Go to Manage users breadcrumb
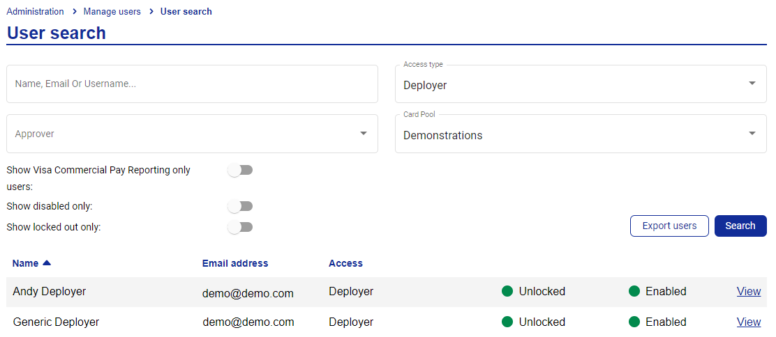This screenshot has height=337, width=776. (x=112, y=11)
